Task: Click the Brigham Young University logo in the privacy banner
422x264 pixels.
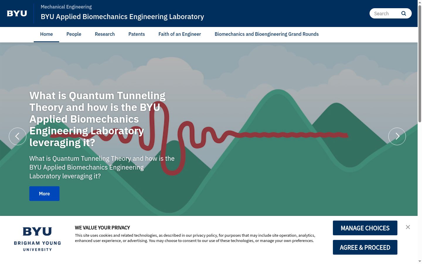Action: [x=38, y=239]
